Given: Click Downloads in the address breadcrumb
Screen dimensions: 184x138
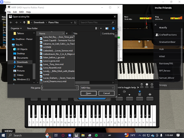Looking at the screenshot, I should pos(39,22).
